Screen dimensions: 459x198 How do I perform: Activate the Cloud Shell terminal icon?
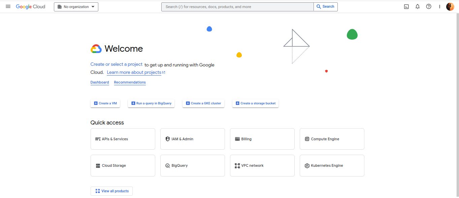point(406,6)
